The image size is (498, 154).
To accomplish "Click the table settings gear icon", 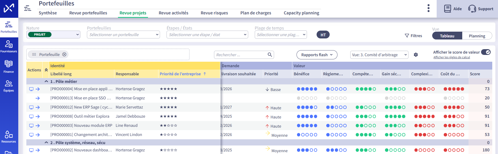I will coord(416,55).
